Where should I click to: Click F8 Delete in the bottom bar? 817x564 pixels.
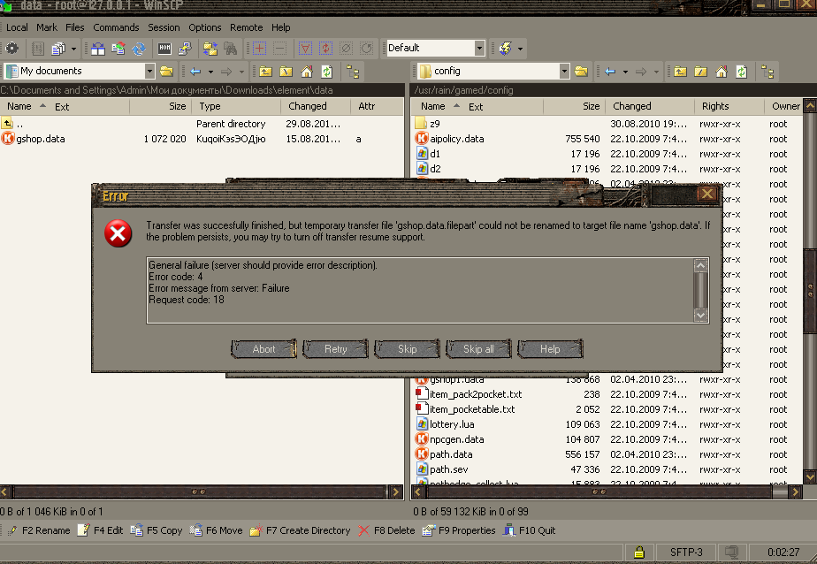point(386,530)
